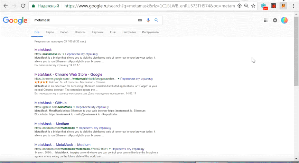Open the MetaMask · GitHub result
299x163 pixels.
(x=50, y=103)
